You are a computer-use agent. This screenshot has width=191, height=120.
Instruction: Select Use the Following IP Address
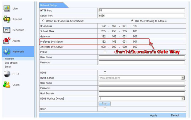point(132,21)
